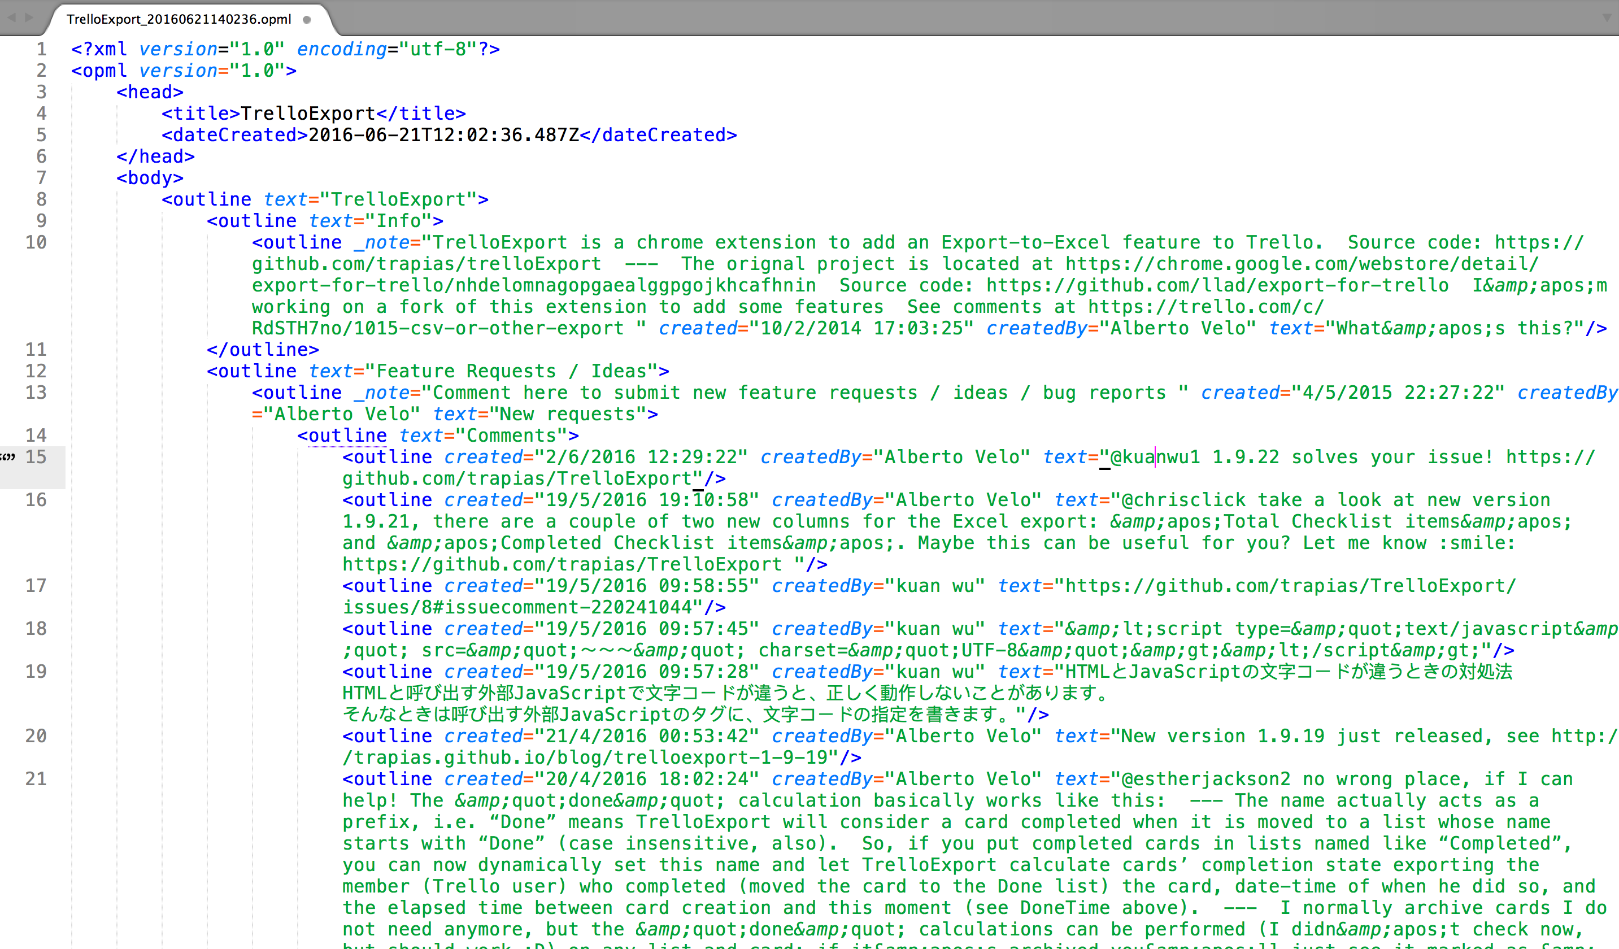Click the created="2/6/2016 12:29:22" attribute
This screenshot has height=949, width=1619.
tap(596, 457)
